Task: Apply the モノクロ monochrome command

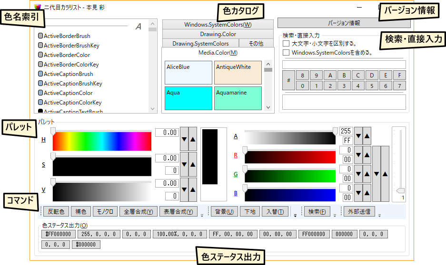Action: click(105, 212)
